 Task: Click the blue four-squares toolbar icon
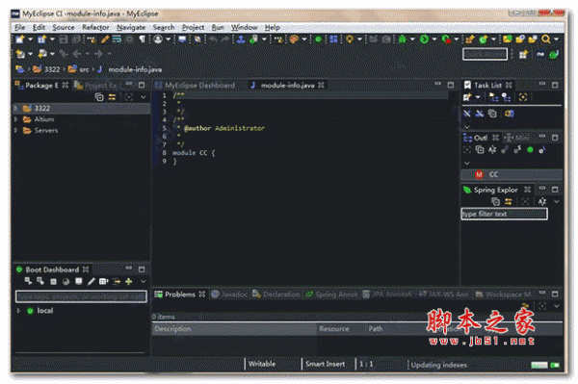333,39
